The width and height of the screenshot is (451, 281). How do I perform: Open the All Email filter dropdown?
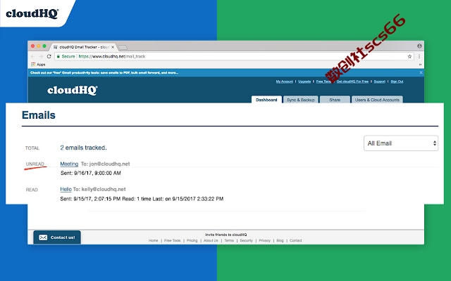(x=401, y=143)
